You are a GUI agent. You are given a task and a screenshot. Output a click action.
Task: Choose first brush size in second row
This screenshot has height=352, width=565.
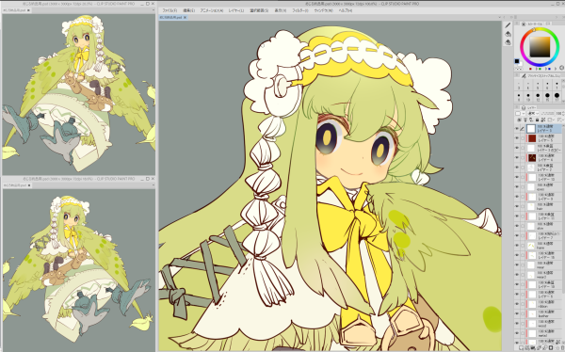click(x=519, y=97)
